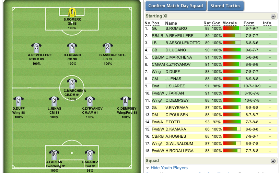The width and height of the screenshot is (280, 173).
Task: Sort by Rat column header
Action: click(207, 23)
